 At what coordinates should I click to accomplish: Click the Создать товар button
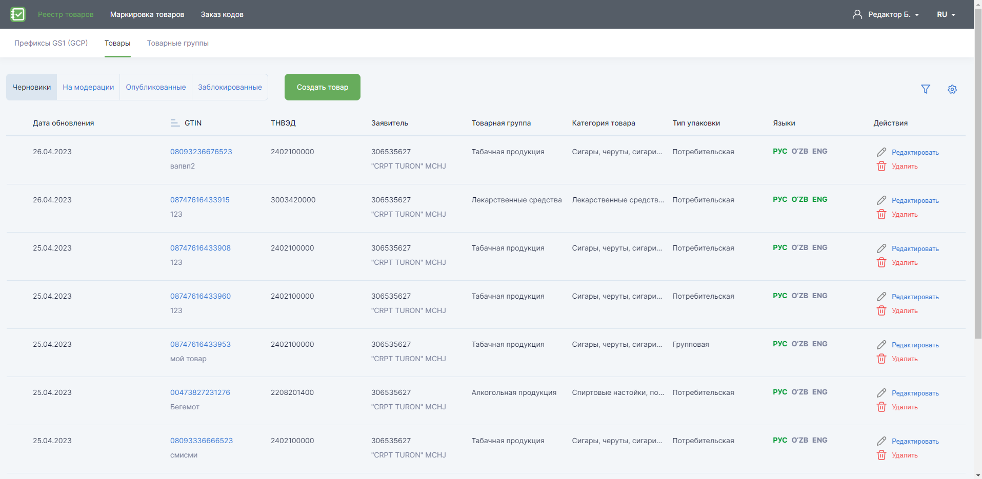tap(323, 87)
